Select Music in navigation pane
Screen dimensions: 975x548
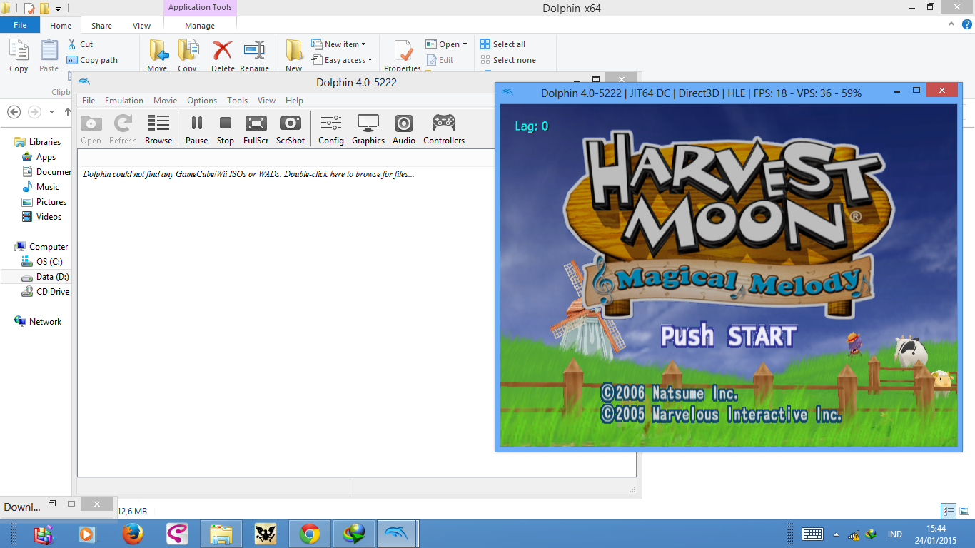point(41,187)
